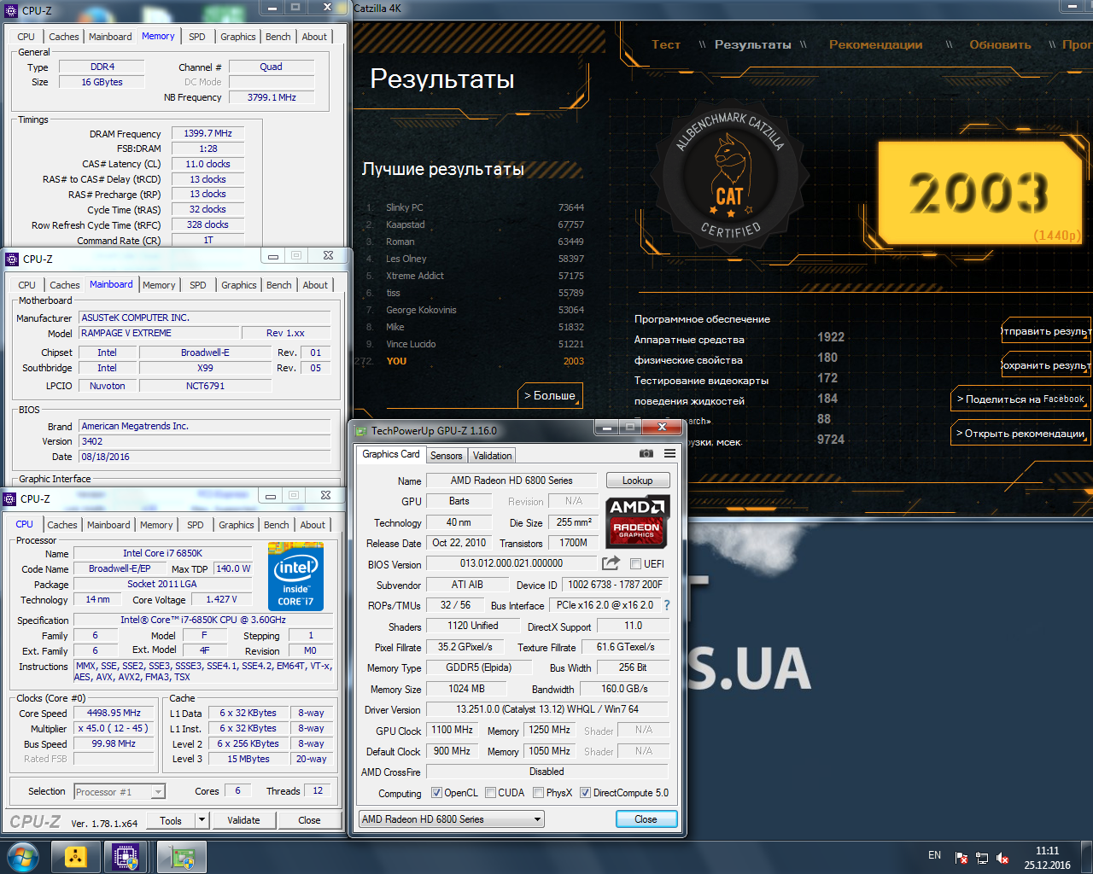Screen dimensions: 1093x874
Task: Click Поделиться на Facebook button
Action: click(x=1020, y=399)
